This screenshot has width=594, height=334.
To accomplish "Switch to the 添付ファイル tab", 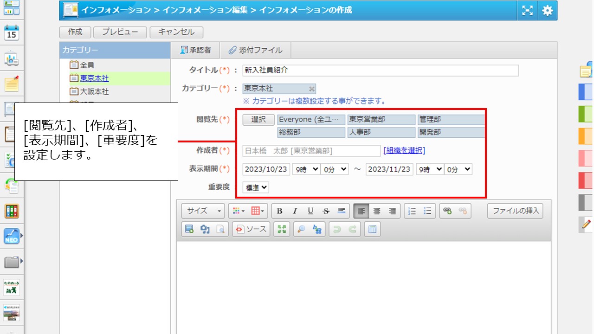I will (x=255, y=50).
